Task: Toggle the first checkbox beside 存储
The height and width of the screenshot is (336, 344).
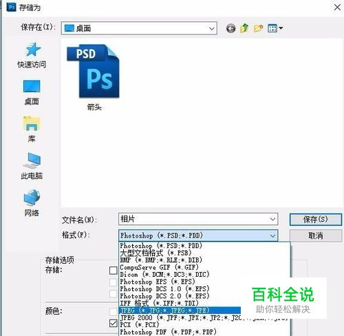Action: 114,271
